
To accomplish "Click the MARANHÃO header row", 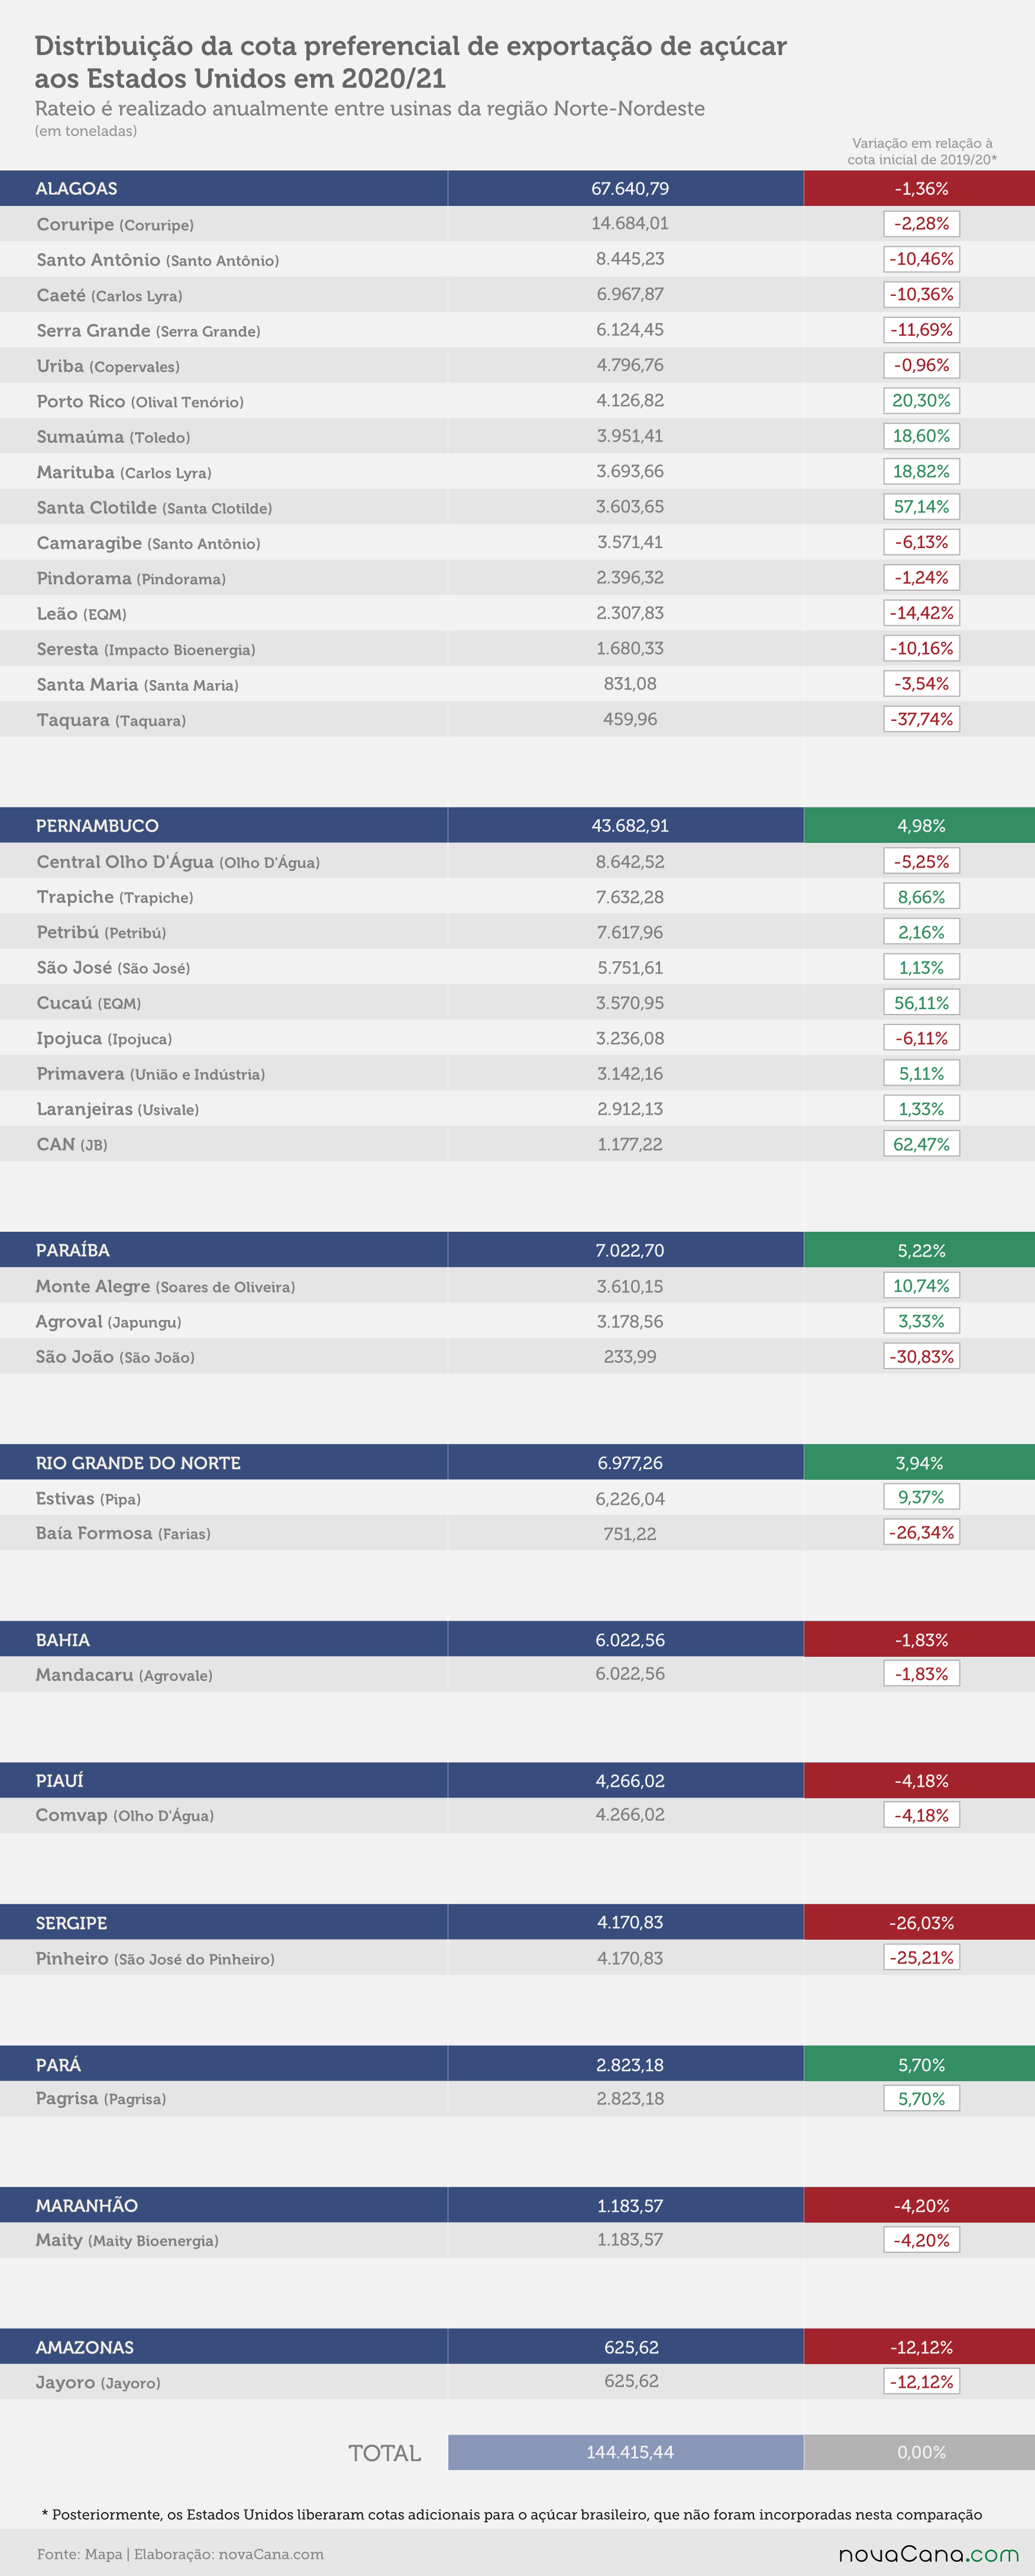I will tap(517, 2205).
